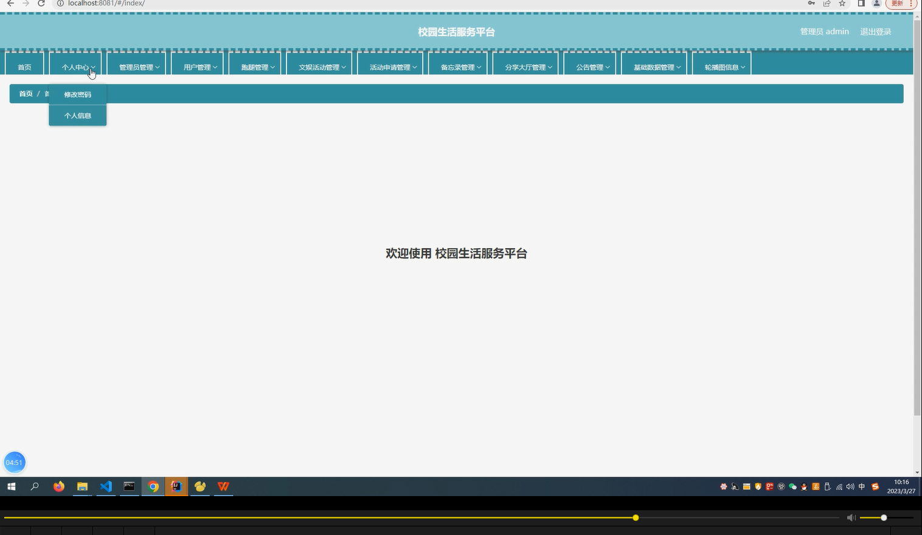Open IntelliJ IDEA from the taskbar

click(176, 486)
